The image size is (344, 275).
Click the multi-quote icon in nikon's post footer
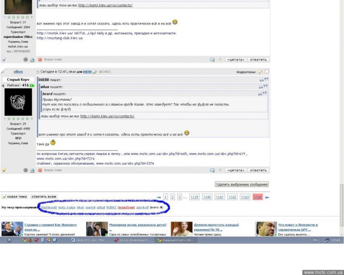point(212,170)
